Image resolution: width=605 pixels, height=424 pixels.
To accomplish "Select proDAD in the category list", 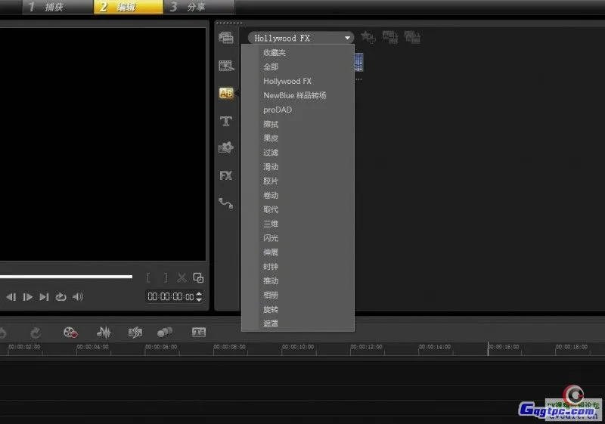I will pos(278,110).
